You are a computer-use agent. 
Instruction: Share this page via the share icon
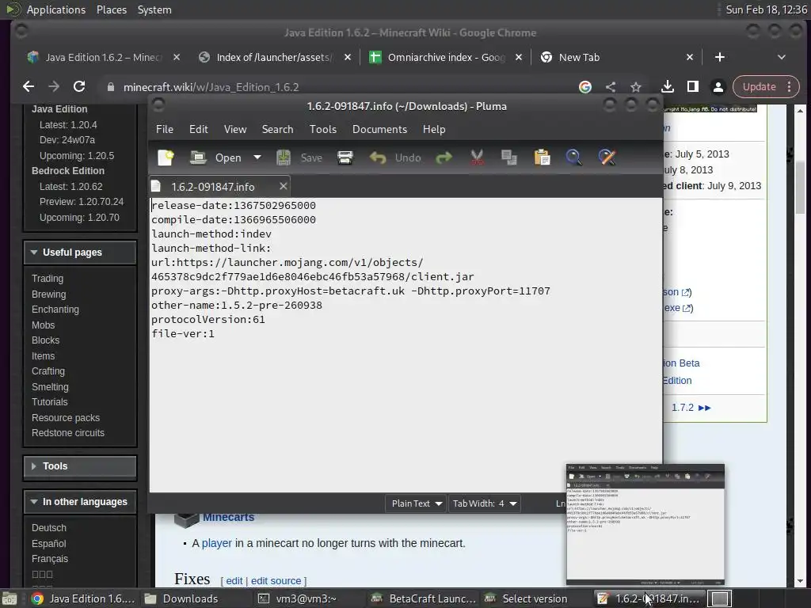point(611,87)
